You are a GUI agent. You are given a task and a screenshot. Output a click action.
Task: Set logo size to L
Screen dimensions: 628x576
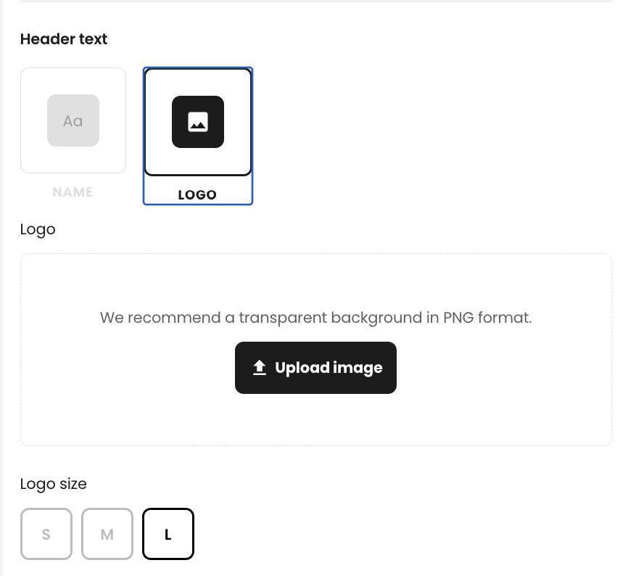pos(168,534)
